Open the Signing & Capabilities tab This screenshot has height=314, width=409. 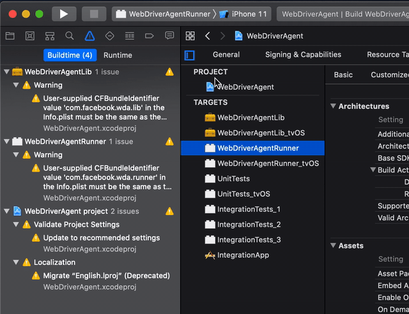[303, 54]
